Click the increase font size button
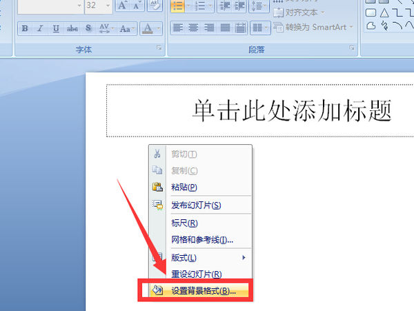 coord(122,6)
